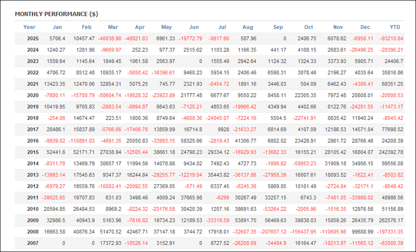
Task: Click the 2008 Sep value -207657.12
Action: point(271,231)
